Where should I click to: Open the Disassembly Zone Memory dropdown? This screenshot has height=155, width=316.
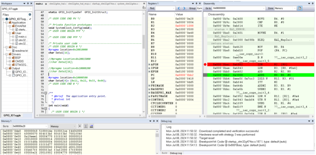pyautogui.click(x=294, y=8)
